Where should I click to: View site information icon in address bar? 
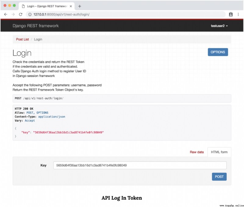(30, 14)
